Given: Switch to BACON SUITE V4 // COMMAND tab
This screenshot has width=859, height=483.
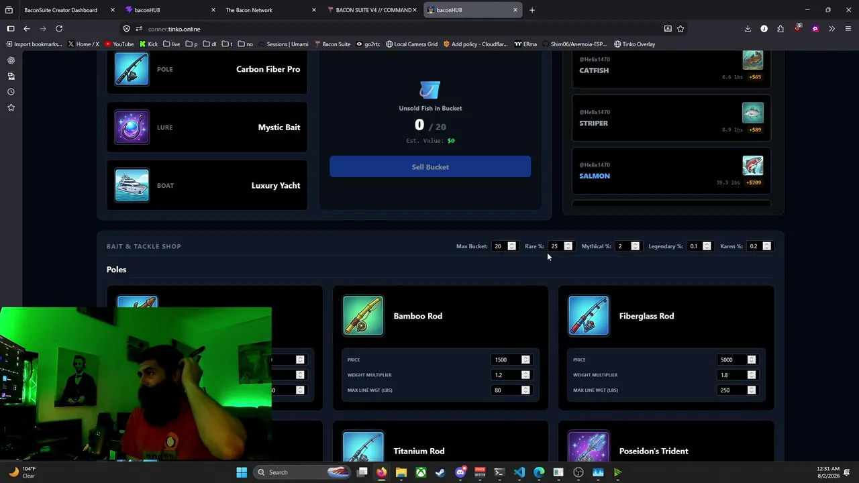Looking at the screenshot, I should (x=372, y=10).
